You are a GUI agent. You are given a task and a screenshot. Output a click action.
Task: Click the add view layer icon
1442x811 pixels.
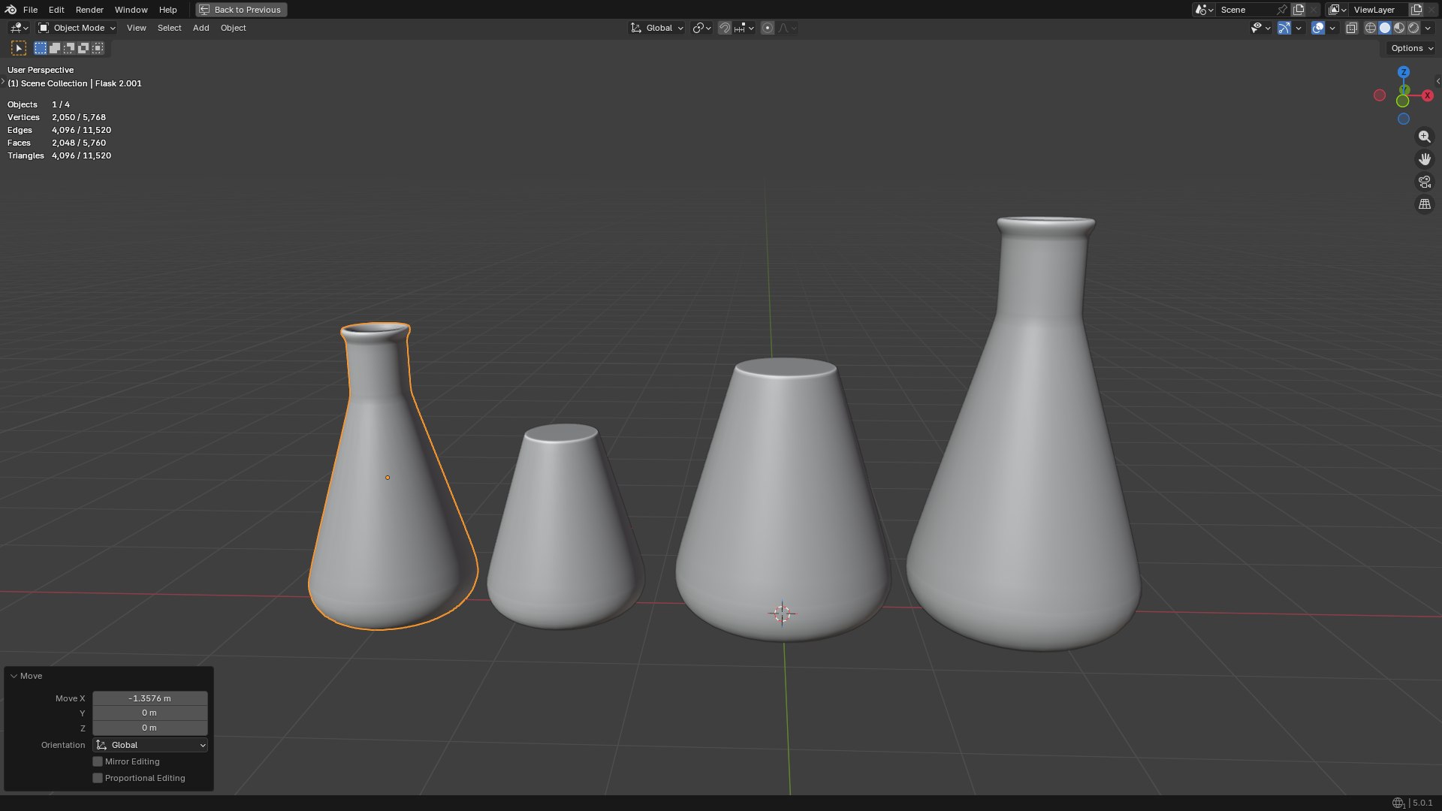pos(1416,10)
